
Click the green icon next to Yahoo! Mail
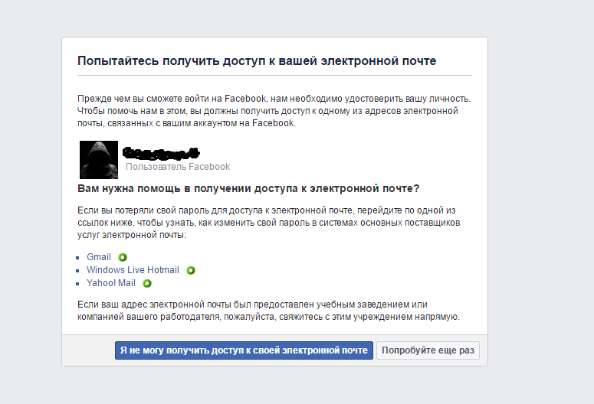click(147, 283)
